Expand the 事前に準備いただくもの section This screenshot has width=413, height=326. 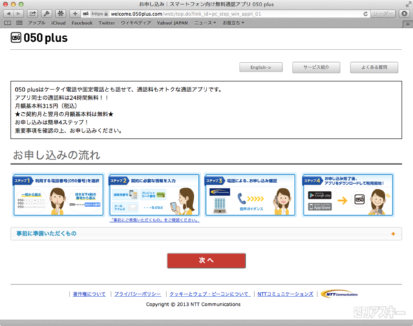click(x=206, y=234)
